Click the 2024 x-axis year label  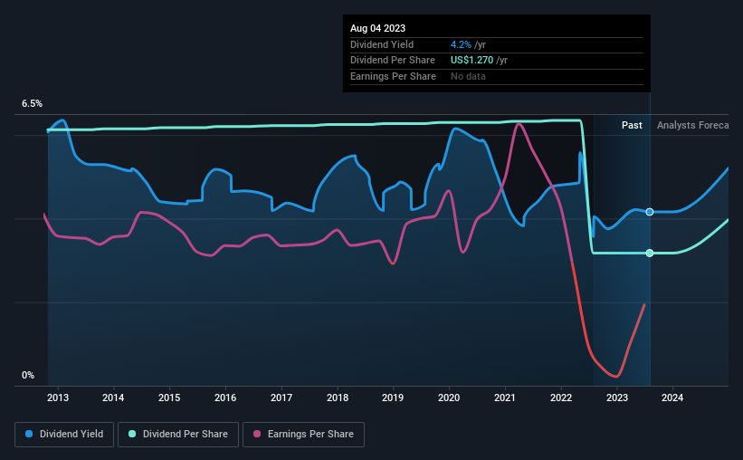(672, 398)
